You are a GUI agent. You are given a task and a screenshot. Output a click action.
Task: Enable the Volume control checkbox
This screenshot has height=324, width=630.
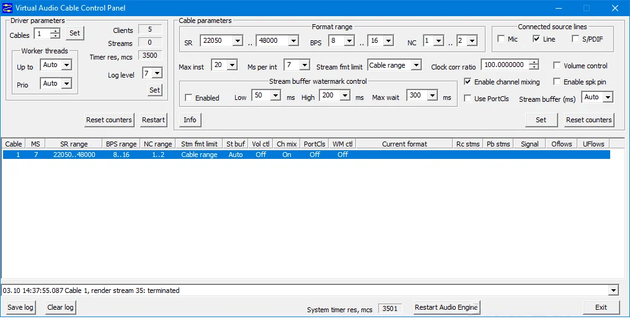pyautogui.click(x=557, y=66)
